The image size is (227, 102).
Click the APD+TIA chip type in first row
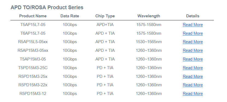coord(105,25)
